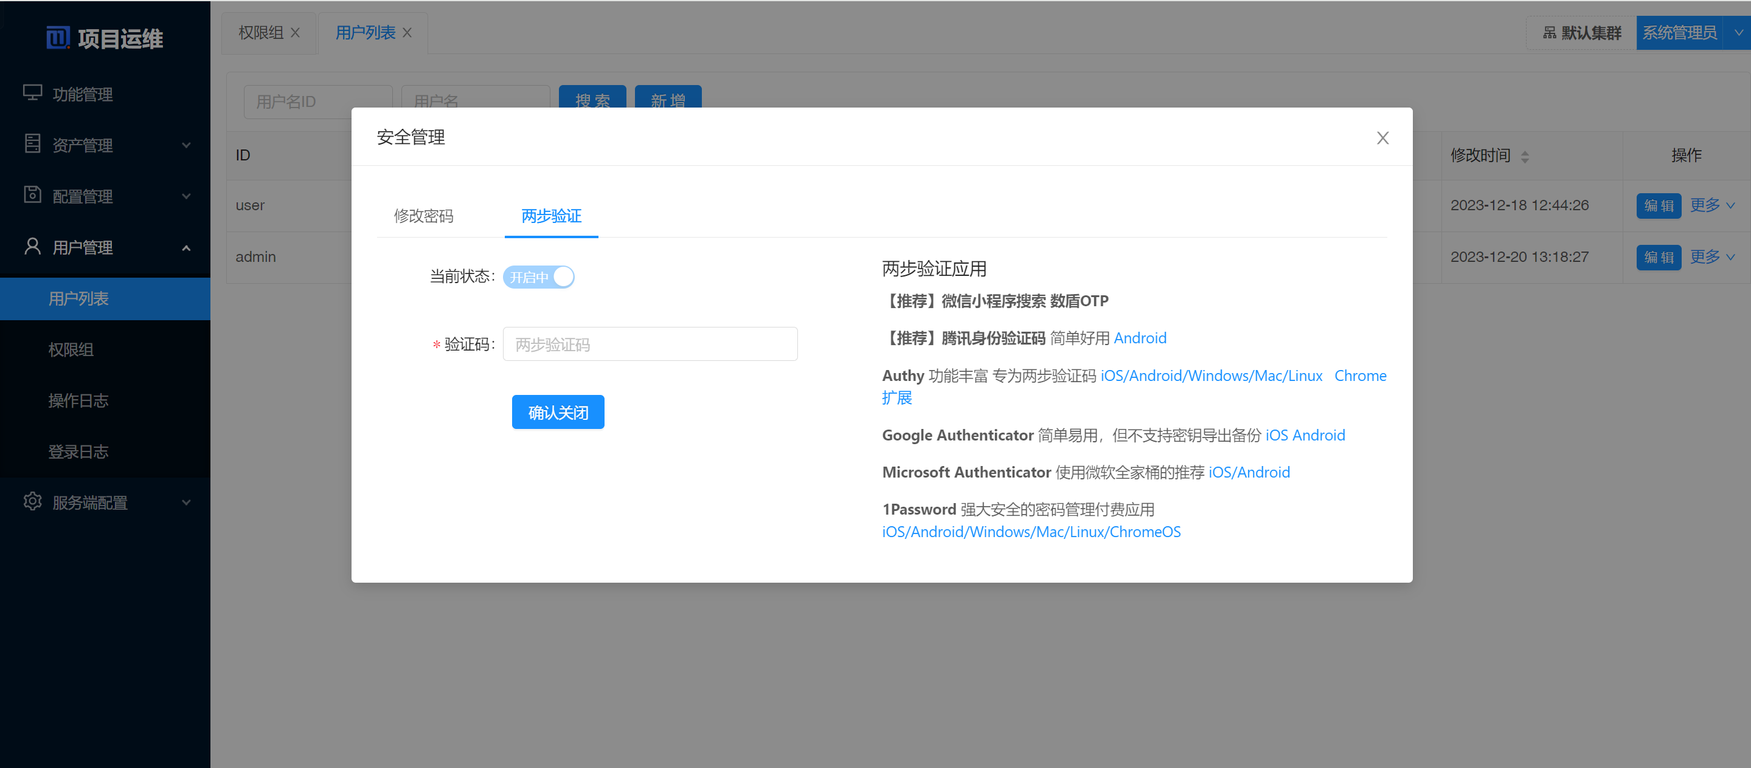Viewport: 1751px width, 768px height.
Task: Close the 权限组 tab
Action: pyautogui.click(x=295, y=32)
